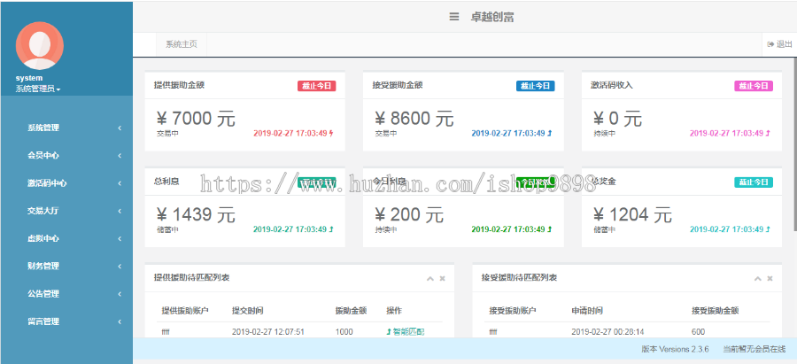This screenshot has height=364, width=797.
Task: Open the 系统管理员 role dropdown
Action: point(38,89)
